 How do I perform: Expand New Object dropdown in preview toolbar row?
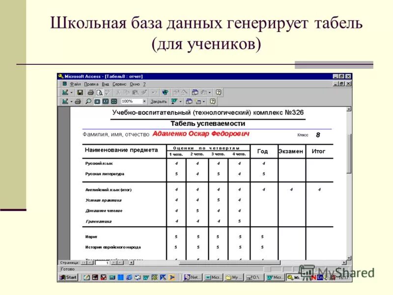click(x=203, y=101)
